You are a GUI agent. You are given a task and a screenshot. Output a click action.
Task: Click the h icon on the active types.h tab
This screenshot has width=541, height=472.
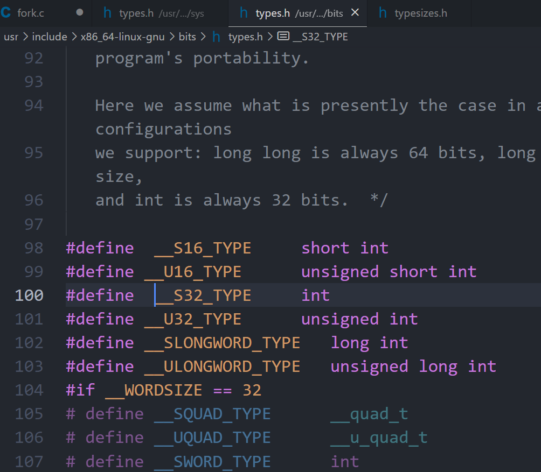click(244, 13)
